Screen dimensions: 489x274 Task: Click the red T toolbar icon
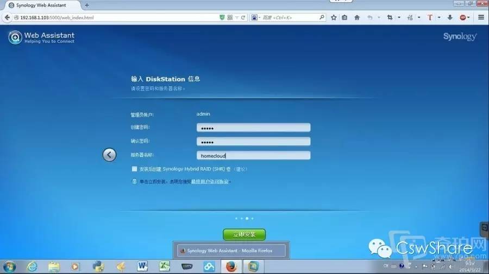(x=430, y=17)
